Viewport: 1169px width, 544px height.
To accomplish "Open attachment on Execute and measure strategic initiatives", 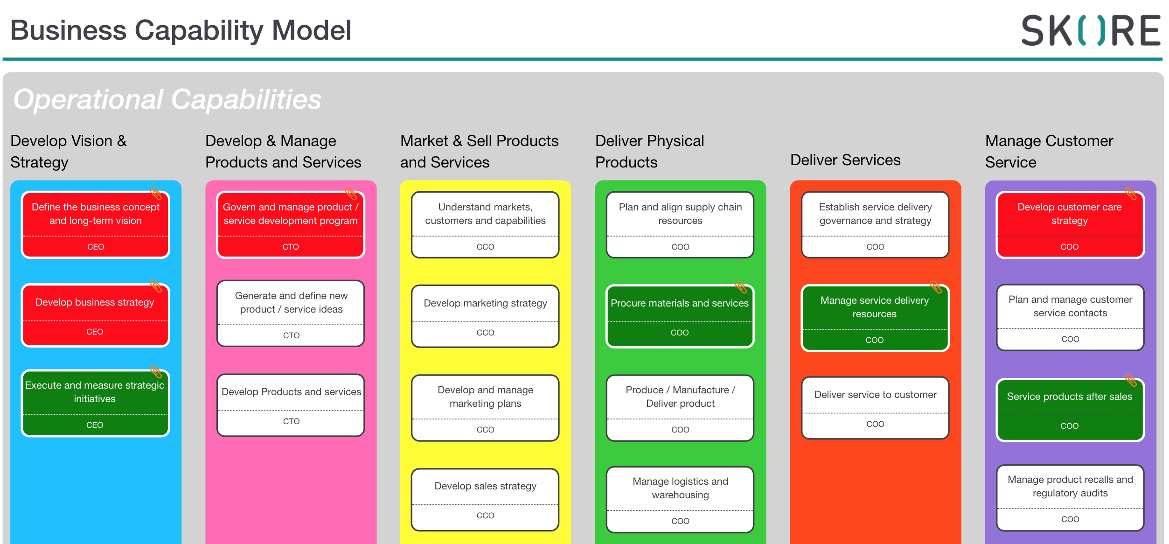I will 156,372.
